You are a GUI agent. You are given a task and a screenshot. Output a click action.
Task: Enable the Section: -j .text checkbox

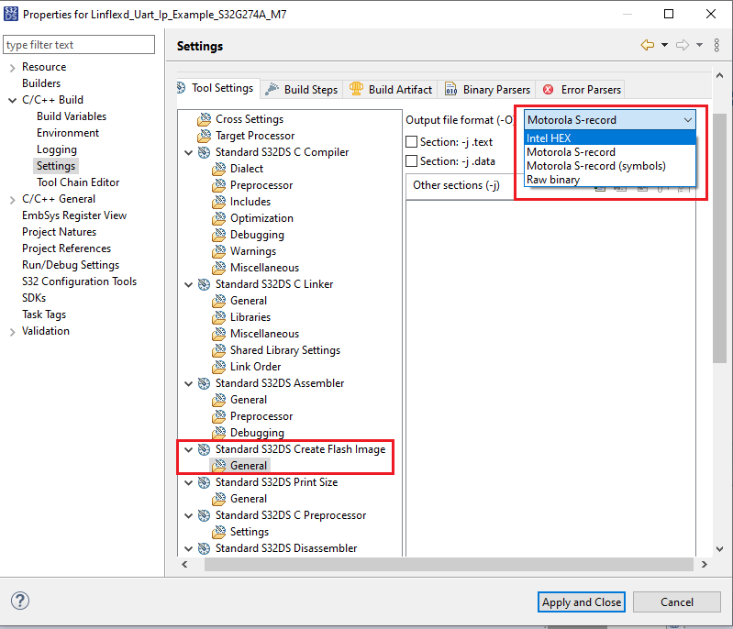click(x=411, y=141)
